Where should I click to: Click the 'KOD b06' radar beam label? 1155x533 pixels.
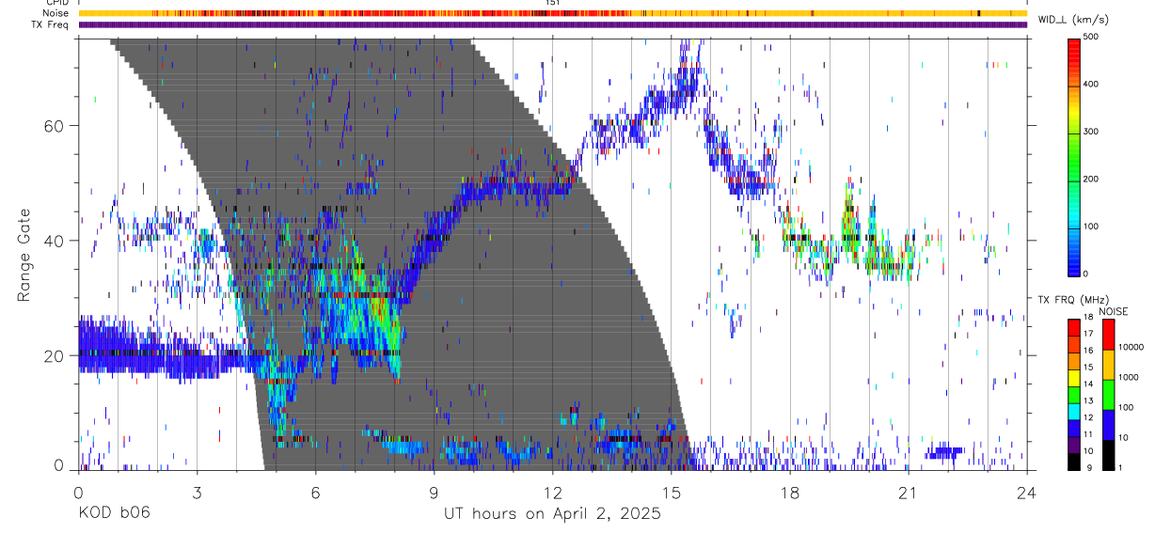[x=113, y=513]
